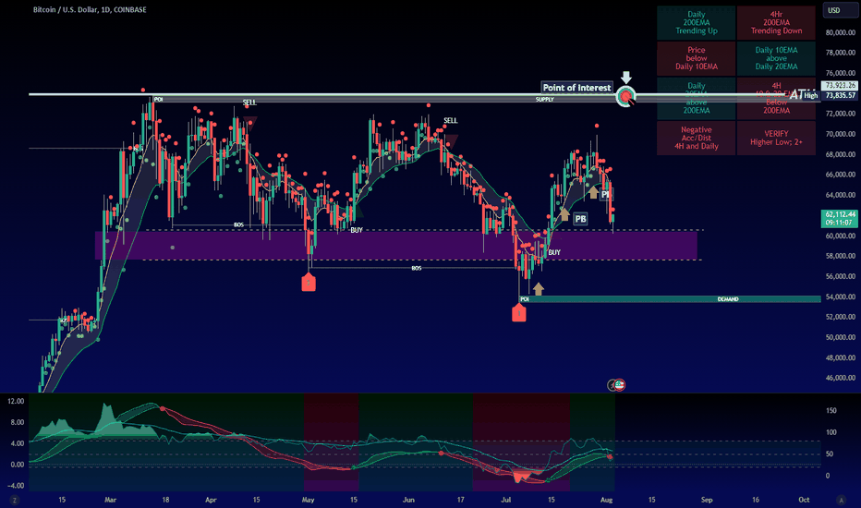Screen dimensions: 861x508
Task: Select the purple support zone rectangle
Action: coord(396,245)
